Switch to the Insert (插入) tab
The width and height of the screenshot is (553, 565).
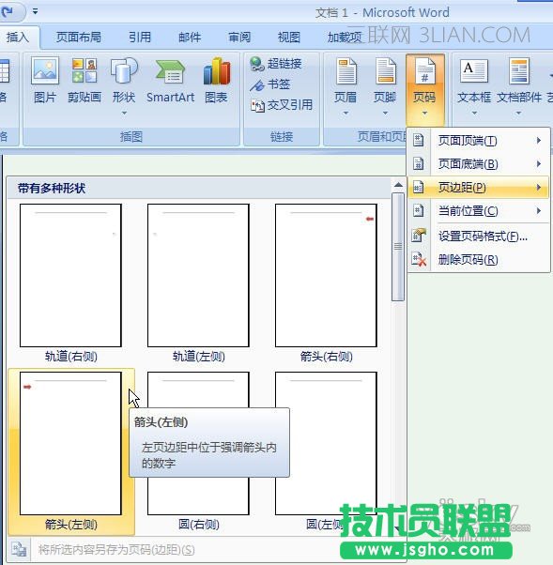(18, 38)
